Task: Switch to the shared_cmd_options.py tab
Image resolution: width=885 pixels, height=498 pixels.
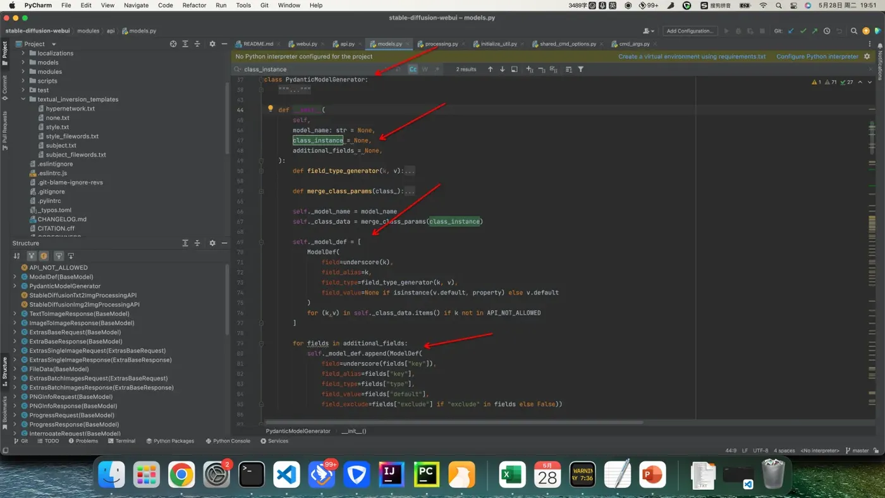Action: 568,44
